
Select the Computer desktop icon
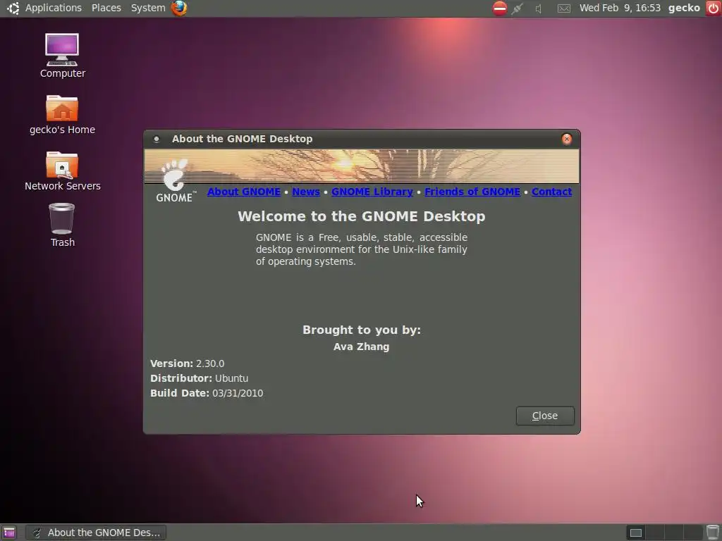(62, 56)
